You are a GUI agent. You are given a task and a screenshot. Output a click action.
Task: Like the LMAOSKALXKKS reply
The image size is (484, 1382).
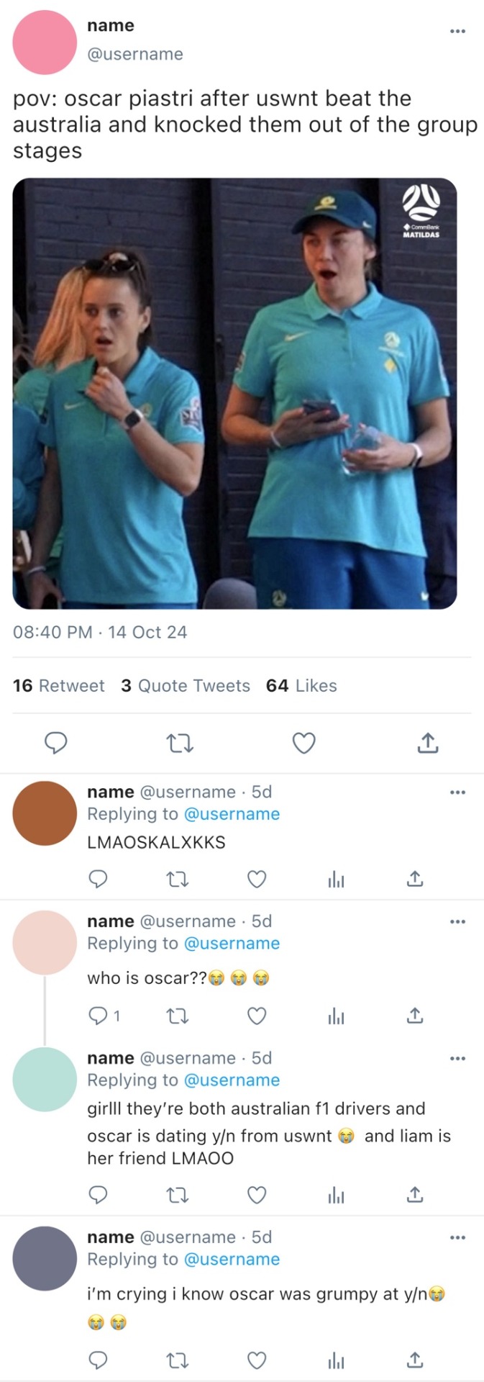[257, 879]
